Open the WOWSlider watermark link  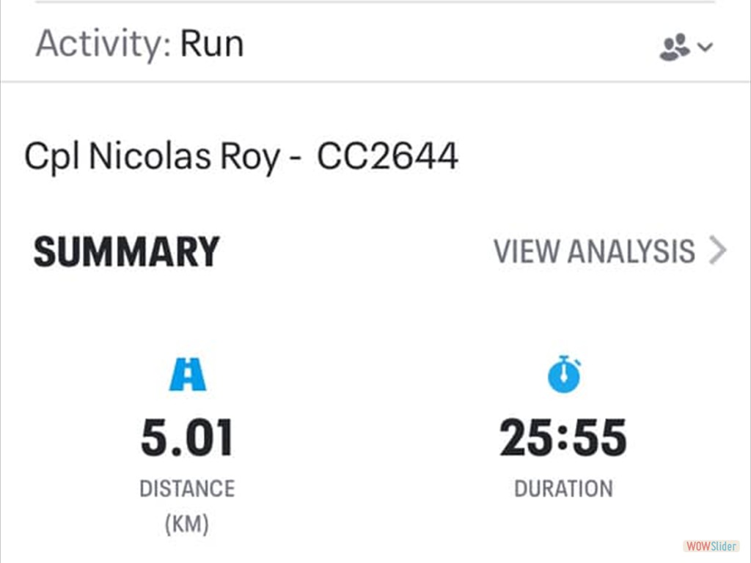coord(711,546)
